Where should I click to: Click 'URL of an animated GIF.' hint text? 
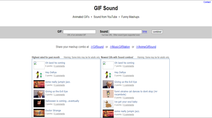(77, 35)
